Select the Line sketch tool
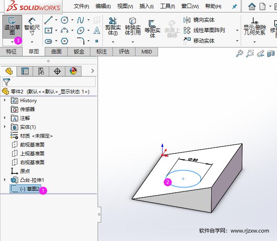The height and width of the screenshot is (241, 277). [48, 20]
